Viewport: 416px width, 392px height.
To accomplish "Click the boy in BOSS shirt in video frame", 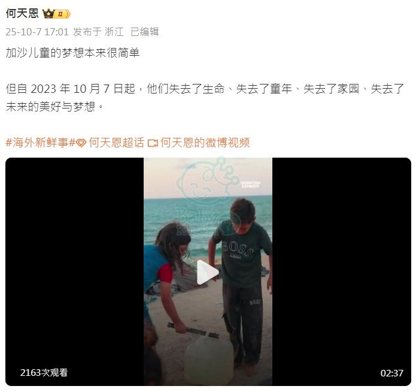I will [241, 282].
